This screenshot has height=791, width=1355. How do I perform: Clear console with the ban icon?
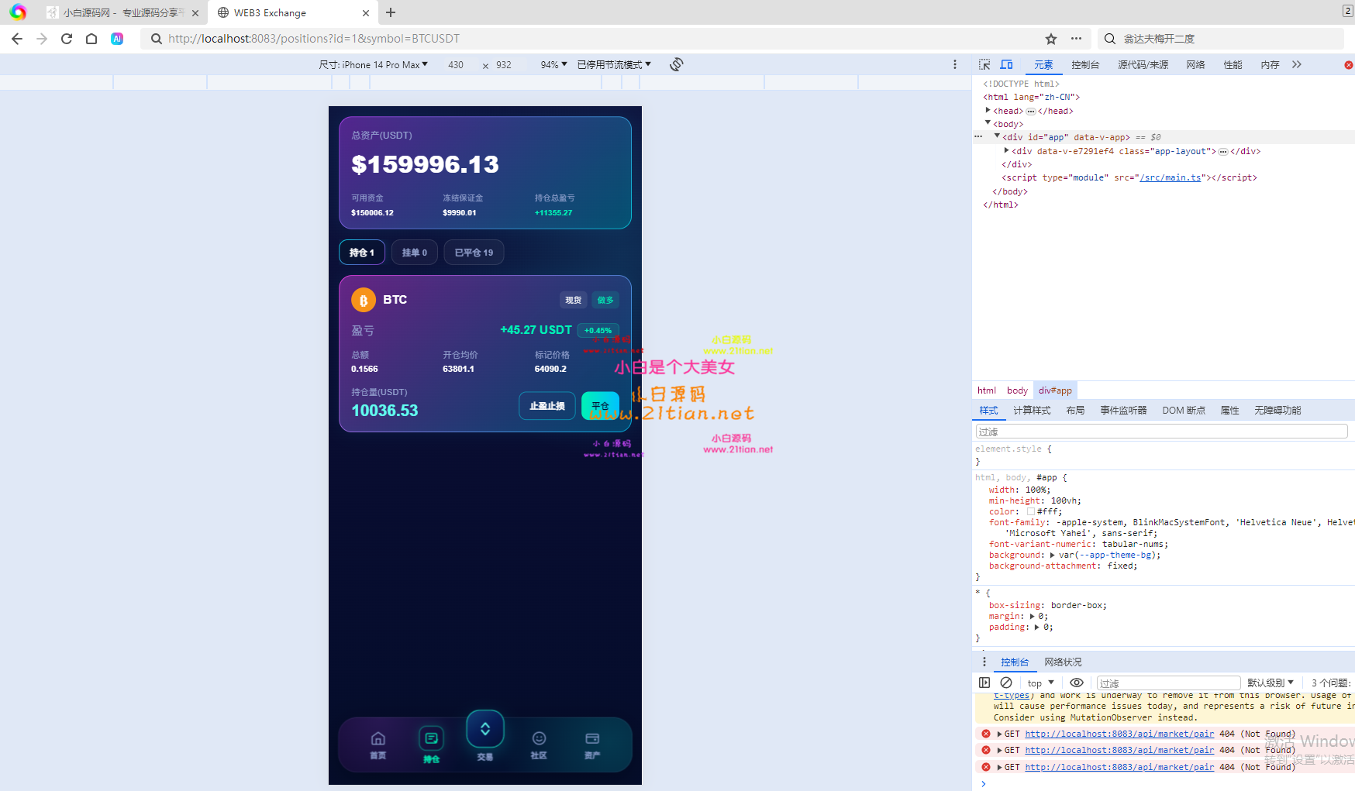click(x=1006, y=683)
